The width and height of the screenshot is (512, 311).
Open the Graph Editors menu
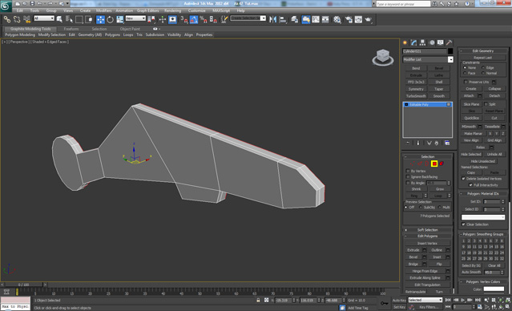148,10
